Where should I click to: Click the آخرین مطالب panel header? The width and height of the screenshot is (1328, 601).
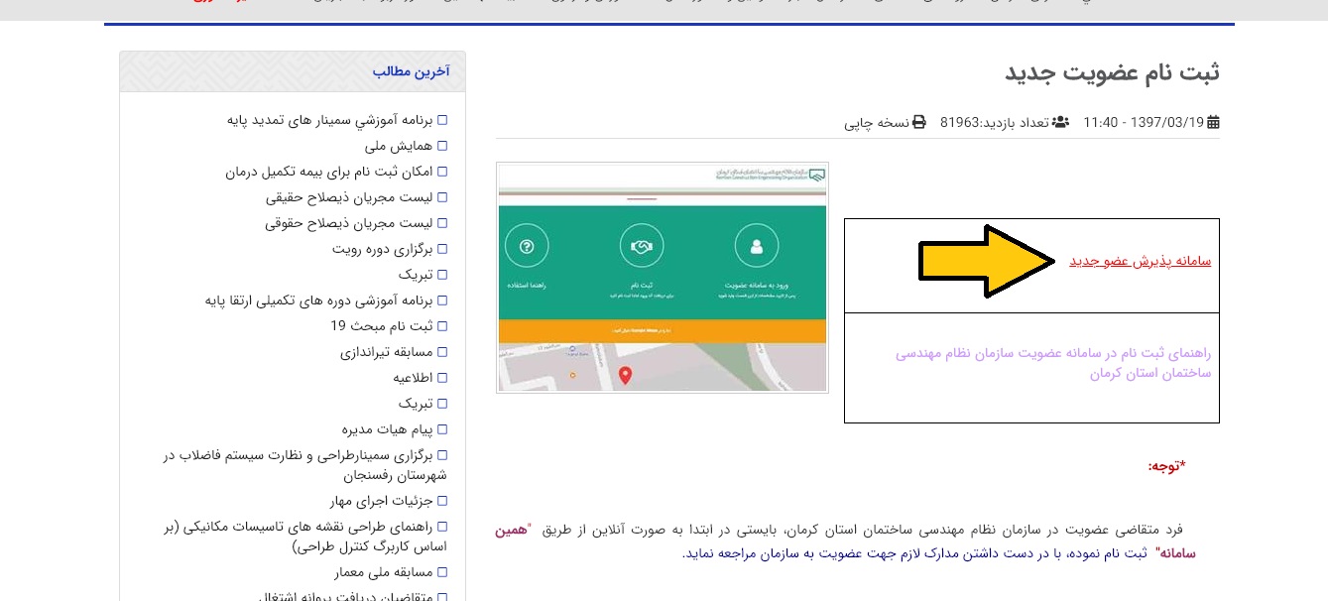(413, 70)
